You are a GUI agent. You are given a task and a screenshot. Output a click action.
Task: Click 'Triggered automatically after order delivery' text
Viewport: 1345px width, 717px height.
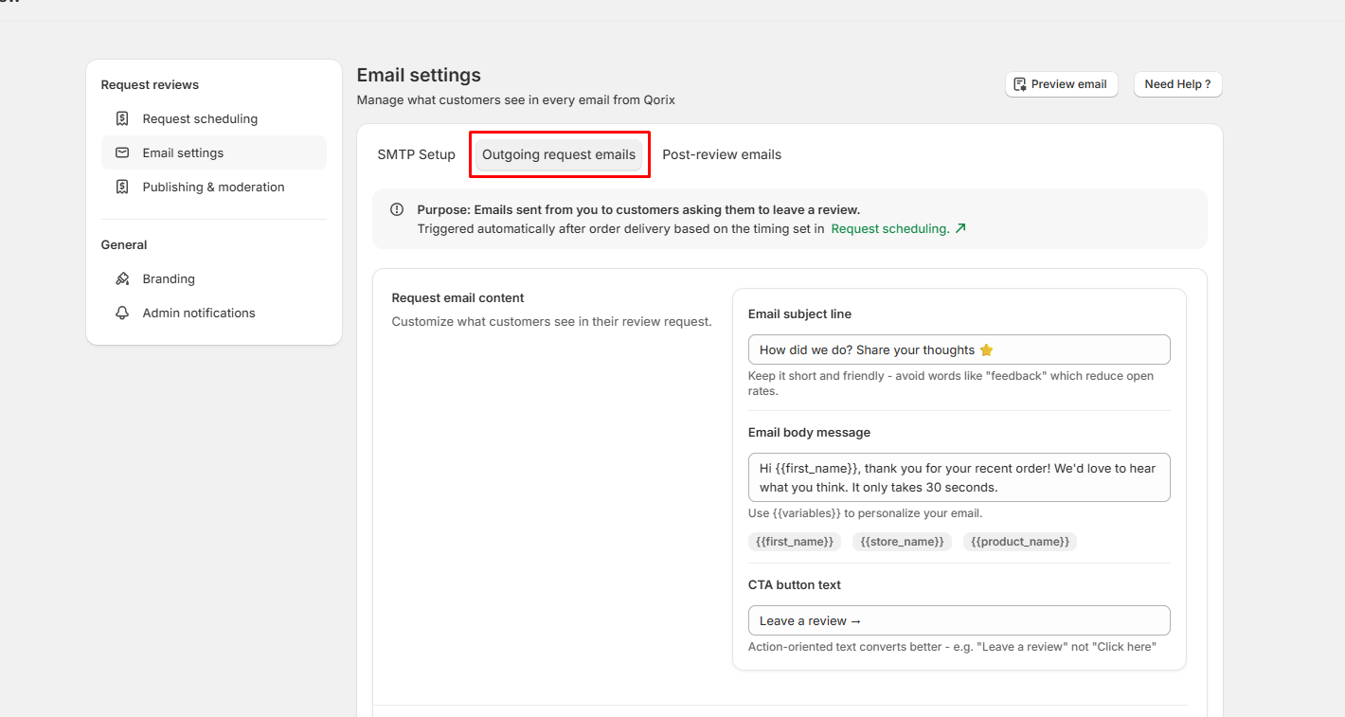pos(620,228)
